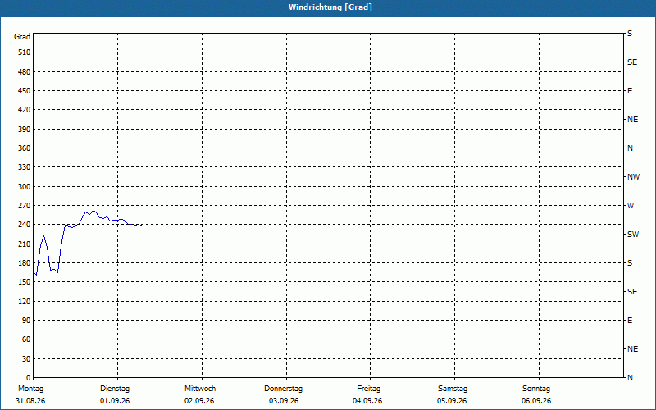Click the 420 degree axis label

(25, 110)
